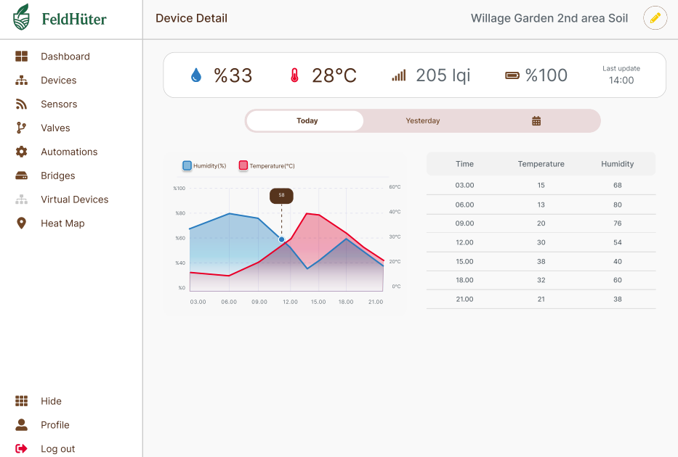Viewport: 678px width, 457px height.
Task: Switch to the Today tab
Action: [x=306, y=121]
